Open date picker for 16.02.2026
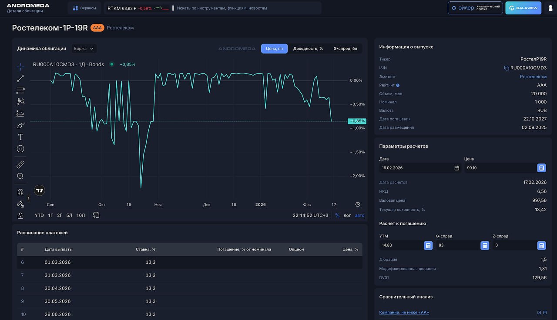 pos(456,168)
